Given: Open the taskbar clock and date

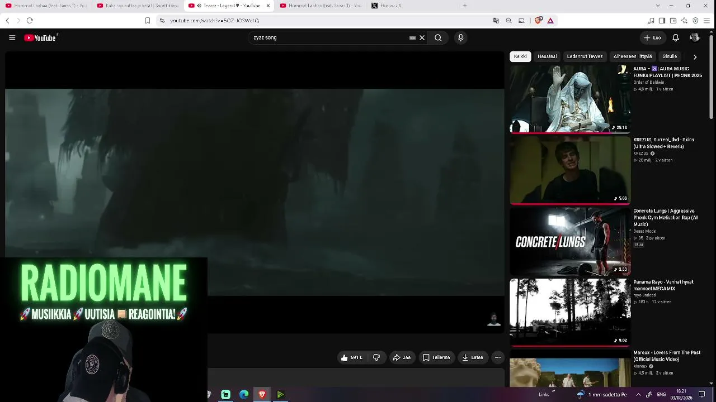Looking at the screenshot, I should 681,395.
